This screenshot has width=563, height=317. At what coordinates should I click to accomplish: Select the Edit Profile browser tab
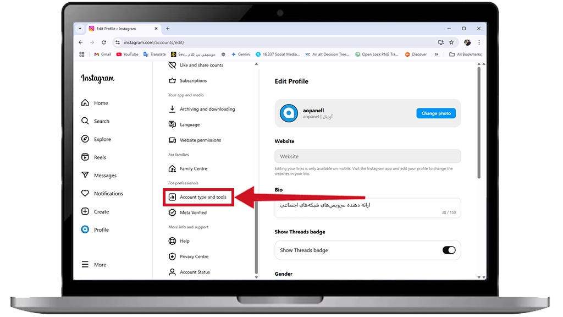pyautogui.click(x=123, y=29)
